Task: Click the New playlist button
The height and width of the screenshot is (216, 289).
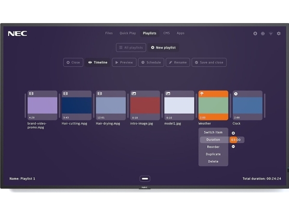Action: (x=163, y=48)
